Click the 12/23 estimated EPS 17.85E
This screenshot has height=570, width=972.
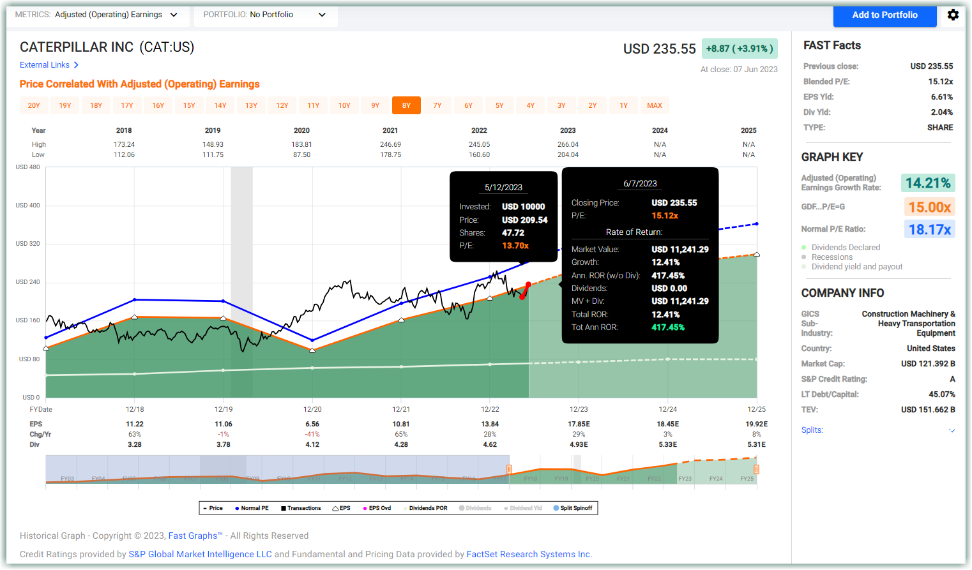point(579,424)
